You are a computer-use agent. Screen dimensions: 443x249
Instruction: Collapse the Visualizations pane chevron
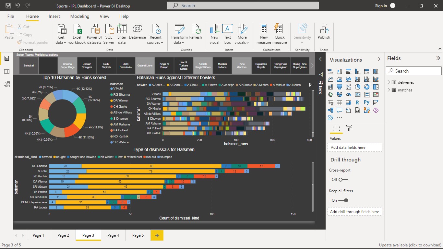(379, 59)
